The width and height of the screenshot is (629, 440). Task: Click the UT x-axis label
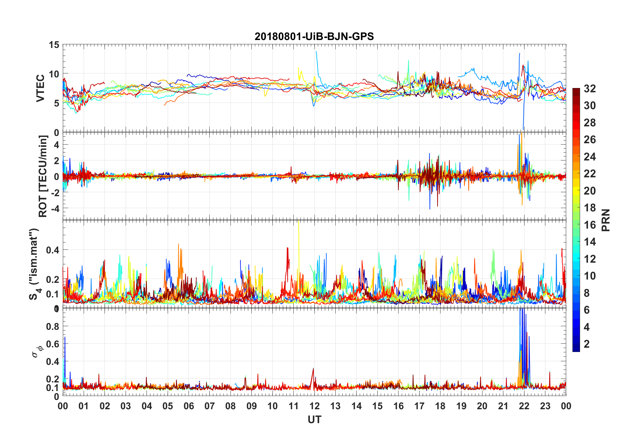coord(314,420)
